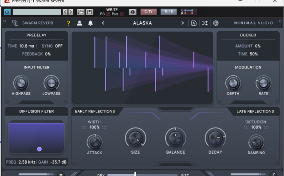Image resolution: width=284 pixels, height=176 pixels.
Task: Toggle the Para write checkbox
Action: [122, 14]
